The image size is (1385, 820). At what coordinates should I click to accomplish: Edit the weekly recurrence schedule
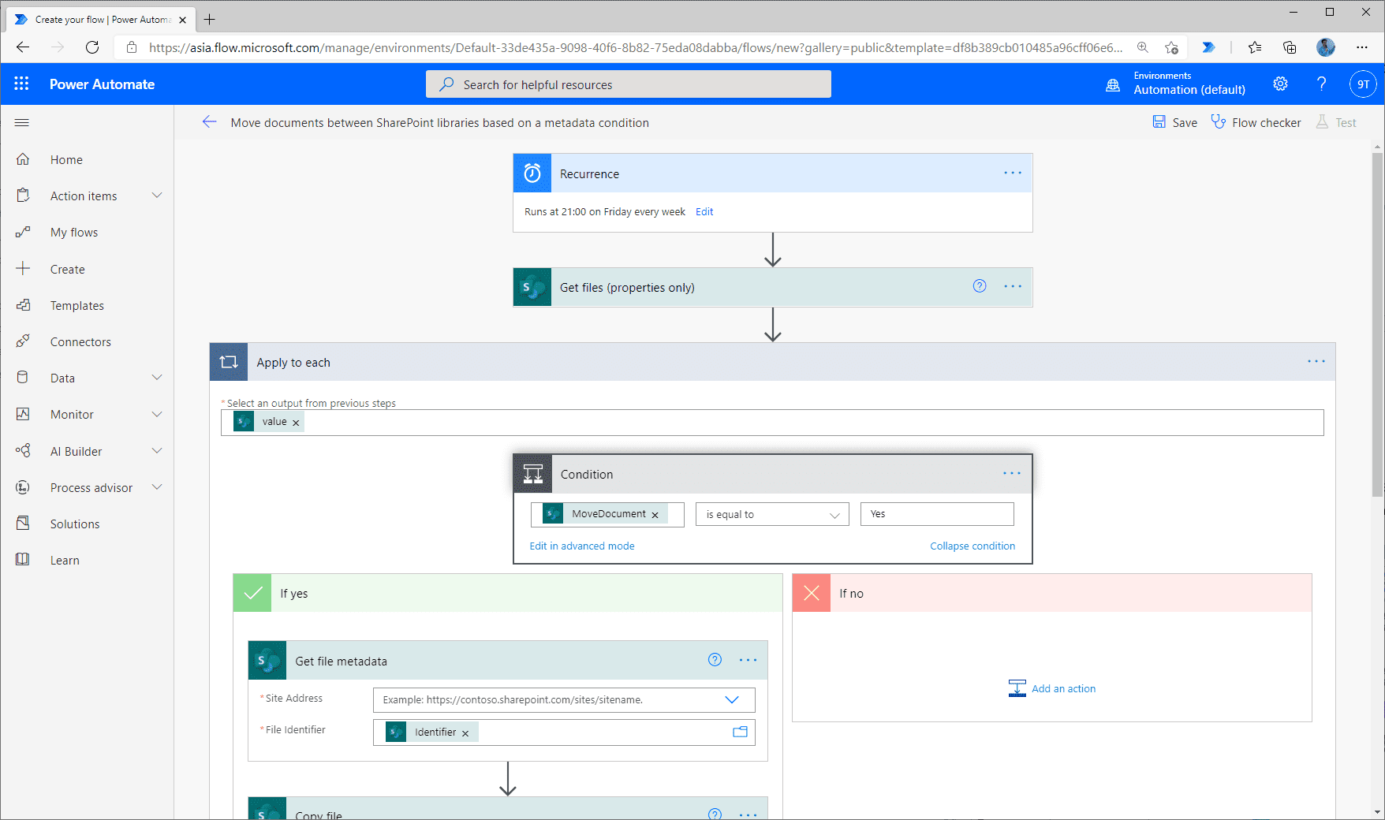coord(704,211)
